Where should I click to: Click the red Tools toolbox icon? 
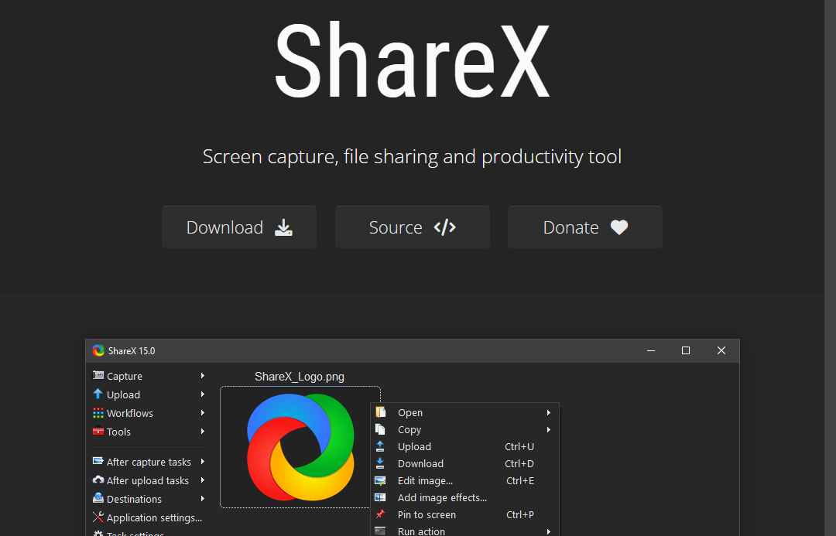tap(98, 432)
